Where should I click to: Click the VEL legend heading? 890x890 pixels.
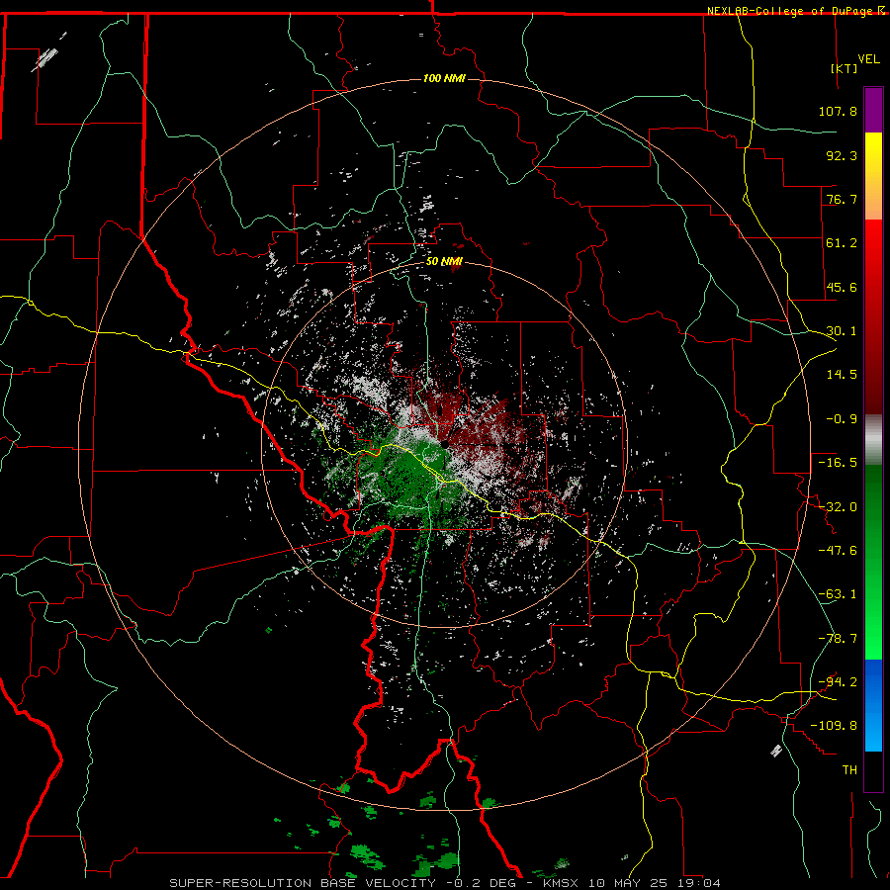tap(868, 59)
